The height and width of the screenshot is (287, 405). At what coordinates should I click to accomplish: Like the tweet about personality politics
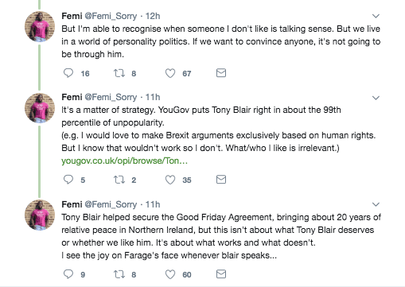click(170, 73)
